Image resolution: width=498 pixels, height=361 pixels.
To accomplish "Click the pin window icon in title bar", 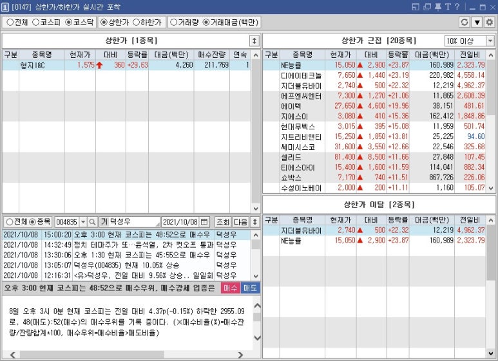I will pyautogui.click(x=438, y=7).
